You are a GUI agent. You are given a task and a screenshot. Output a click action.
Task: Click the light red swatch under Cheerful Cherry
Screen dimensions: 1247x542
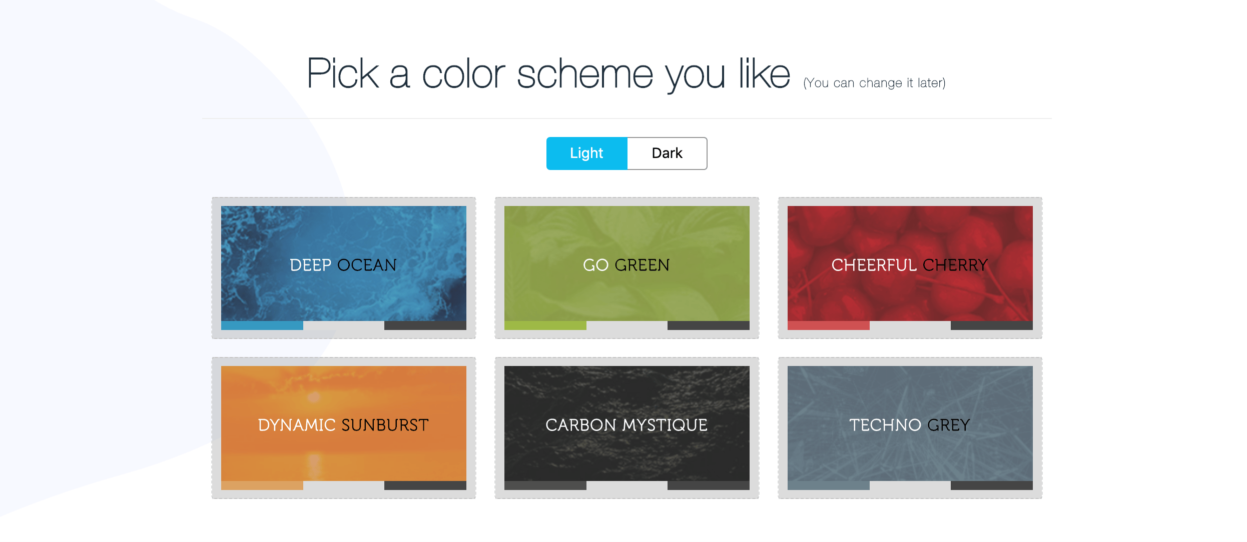[828, 325]
